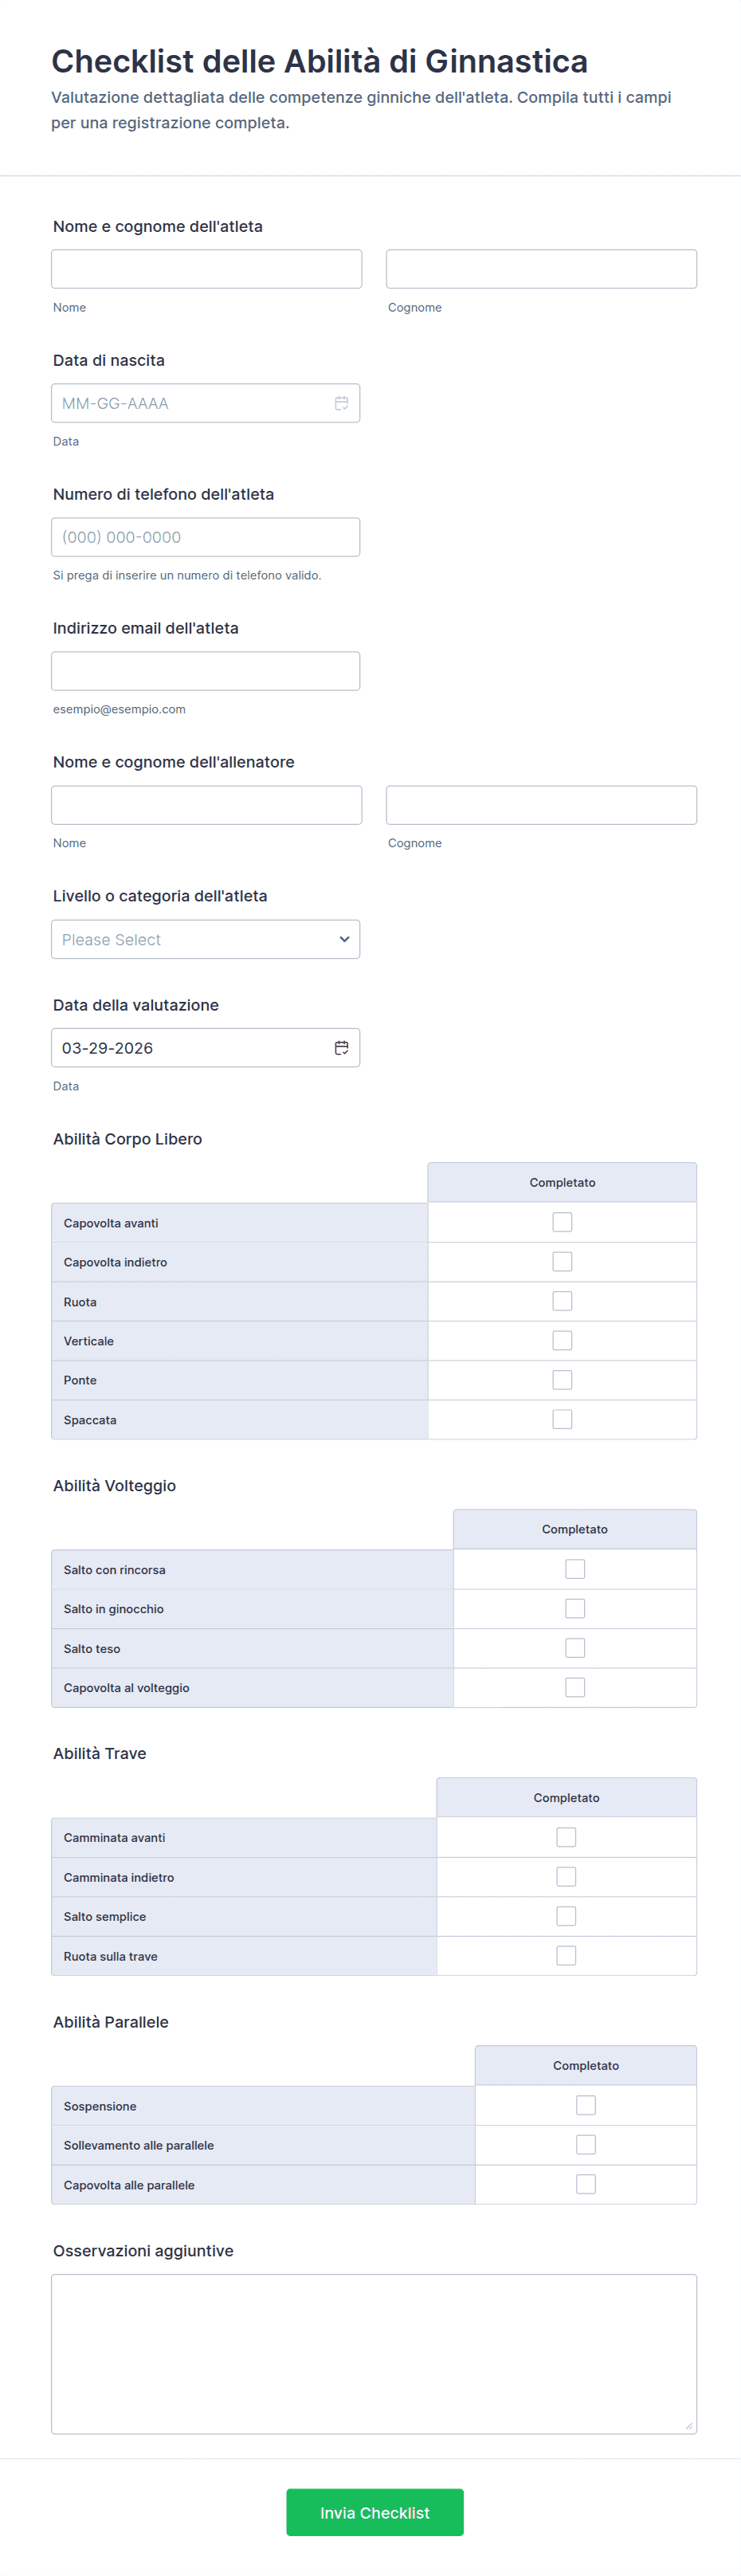
Task: Click Osservazioni aggiuntive text area
Action: pyautogui.click(x=374, y=2353)
